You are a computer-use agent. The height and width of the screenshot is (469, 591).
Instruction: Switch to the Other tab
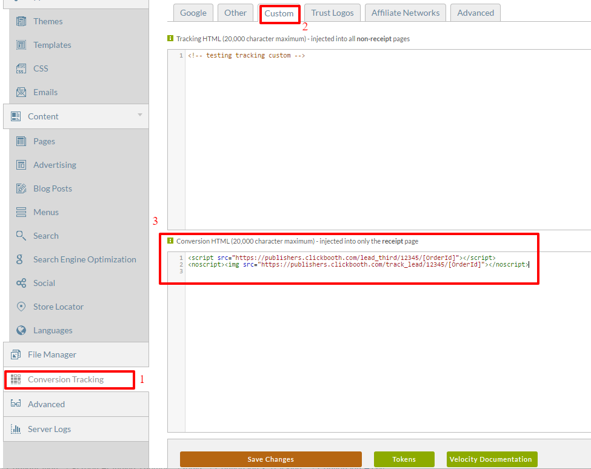tap(235, 13)
